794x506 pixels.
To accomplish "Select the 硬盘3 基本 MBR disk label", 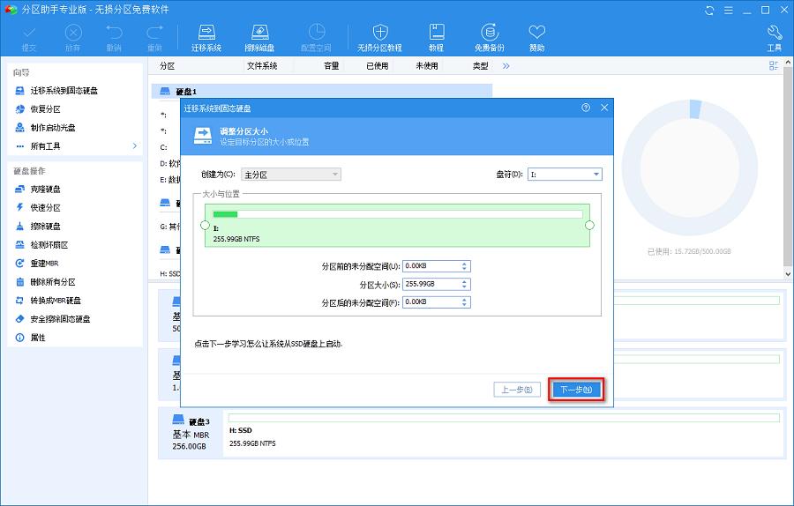I will (191, 433).
